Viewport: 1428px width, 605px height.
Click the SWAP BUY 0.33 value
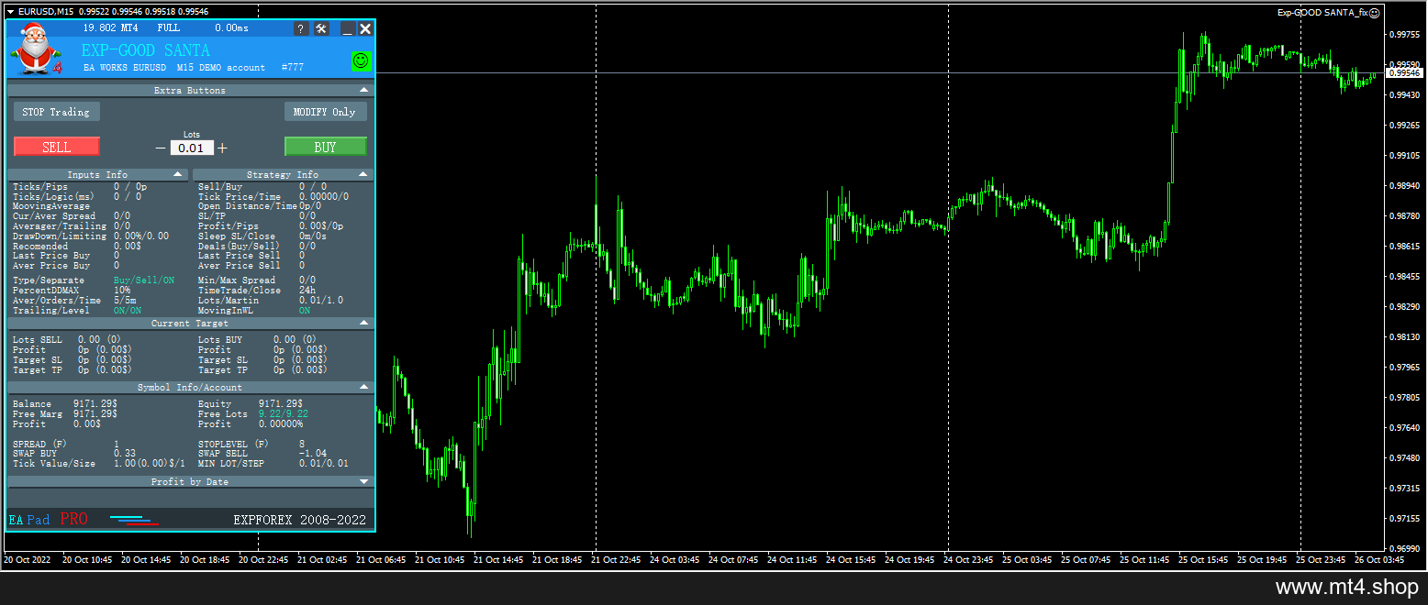pos(125,453)
